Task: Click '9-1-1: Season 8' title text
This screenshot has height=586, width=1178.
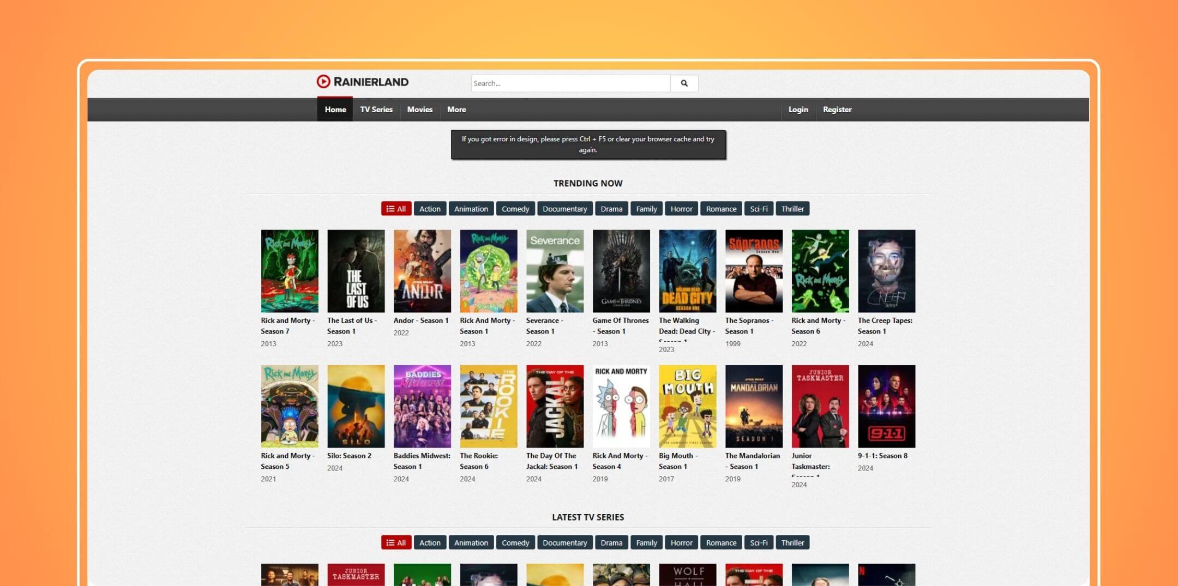Action: [x=882, y=456]
